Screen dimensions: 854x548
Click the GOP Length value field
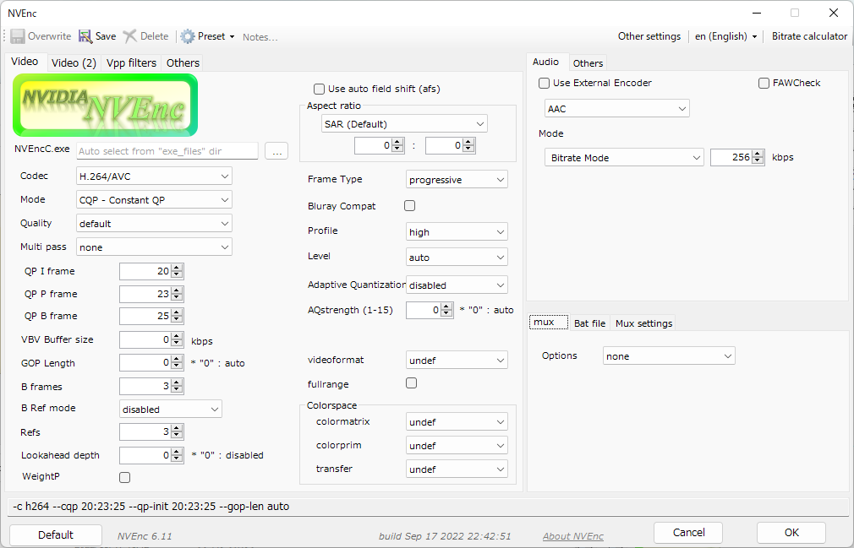[145, 362]
